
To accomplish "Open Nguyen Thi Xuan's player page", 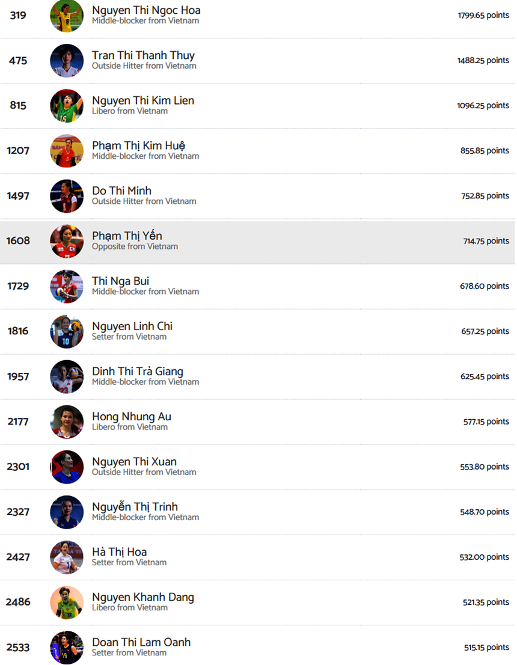I will coord(134,462).
